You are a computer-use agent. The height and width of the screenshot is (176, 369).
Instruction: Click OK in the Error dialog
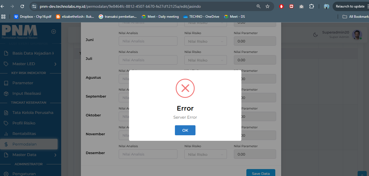tap(185, 130)
